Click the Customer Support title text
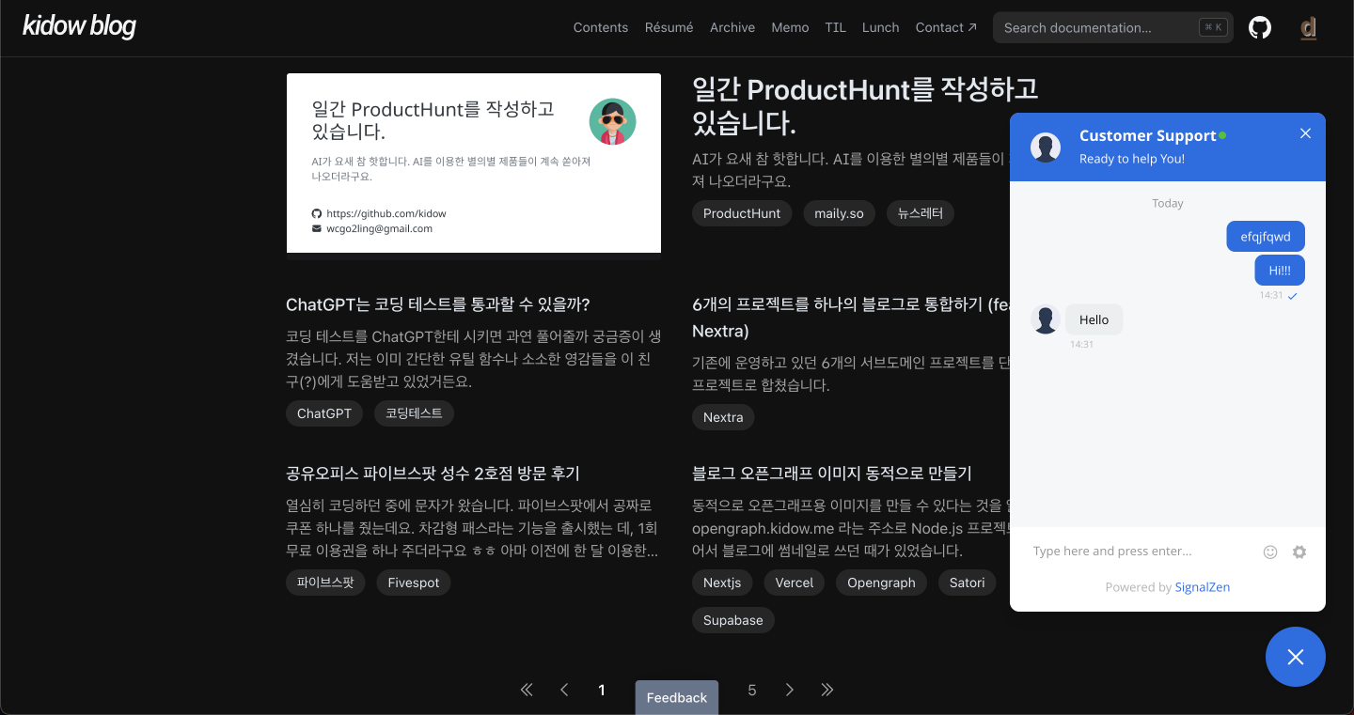 point(1148,136)
